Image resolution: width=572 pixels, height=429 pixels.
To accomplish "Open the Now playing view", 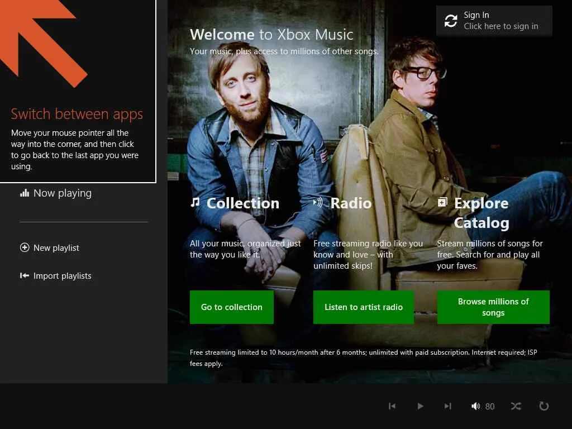I will coord(56,193).
